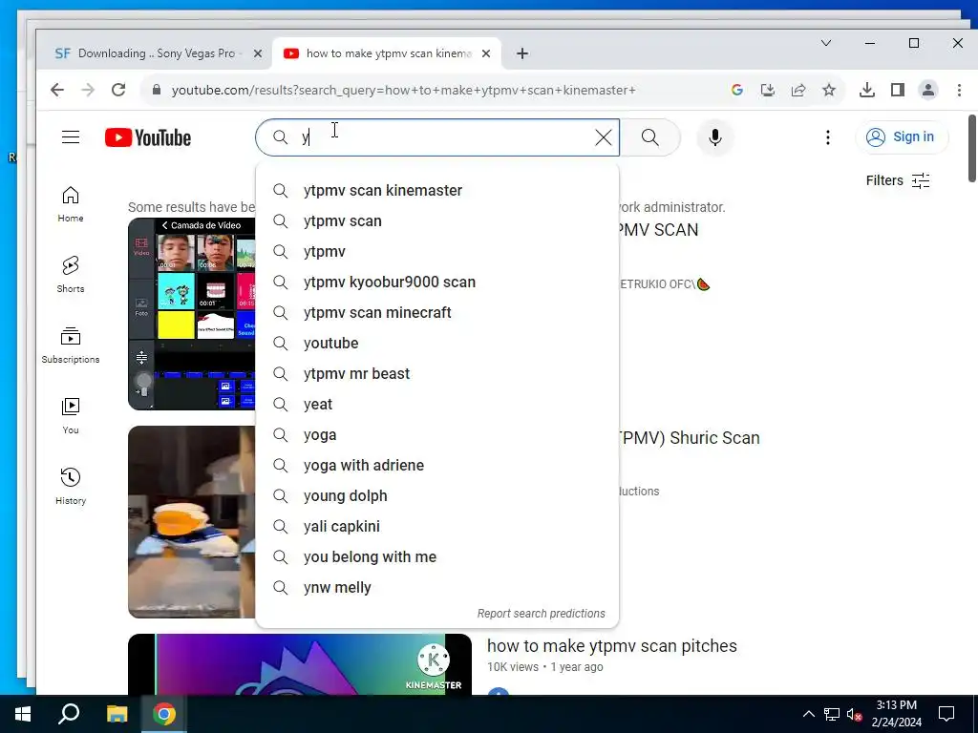The width and height of the screenshot is (978, 733).
Task: Show hidden system tray icons
Action: [x=808, y=714]
